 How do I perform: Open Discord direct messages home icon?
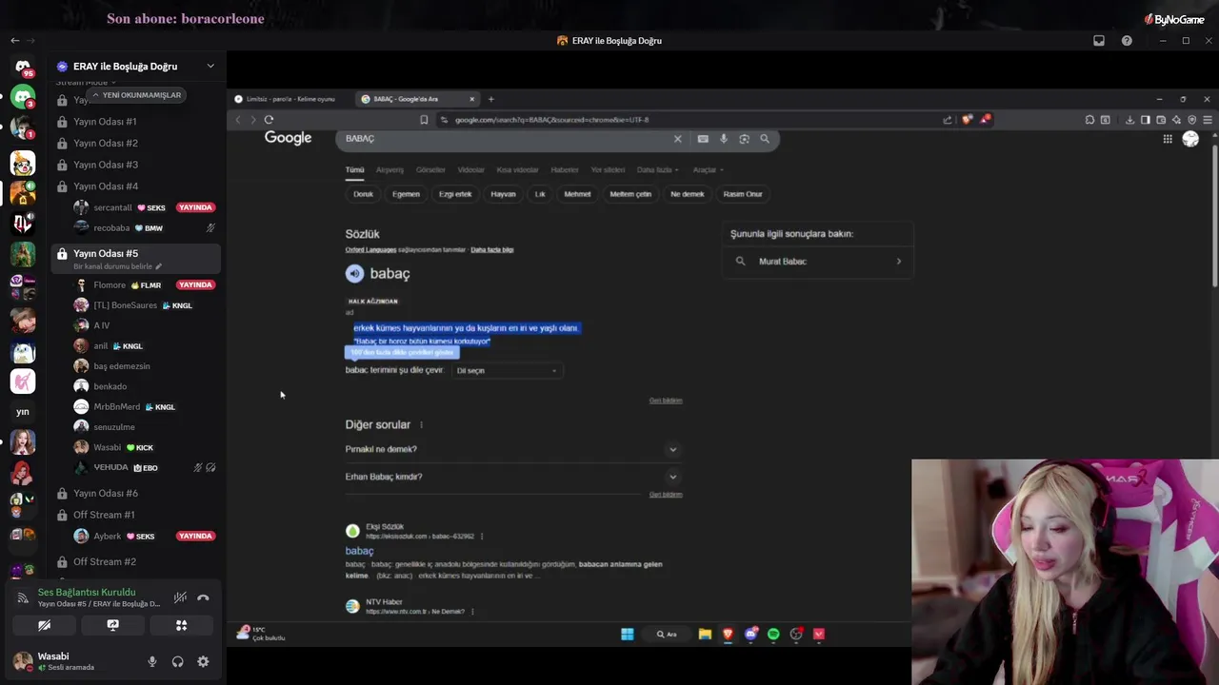click(x=23, y=67)
